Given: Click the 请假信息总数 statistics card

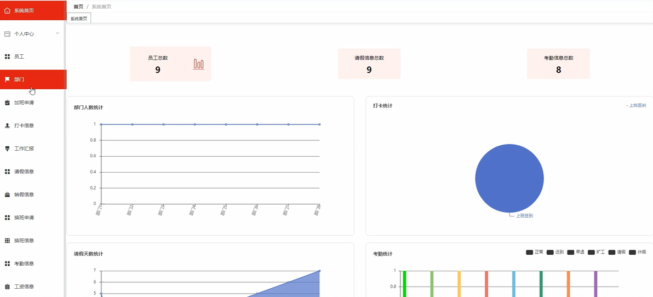Looking at the screenshot, I should [x=369, y=64].
